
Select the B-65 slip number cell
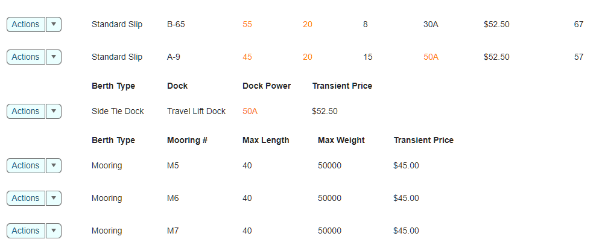(176, 24)
